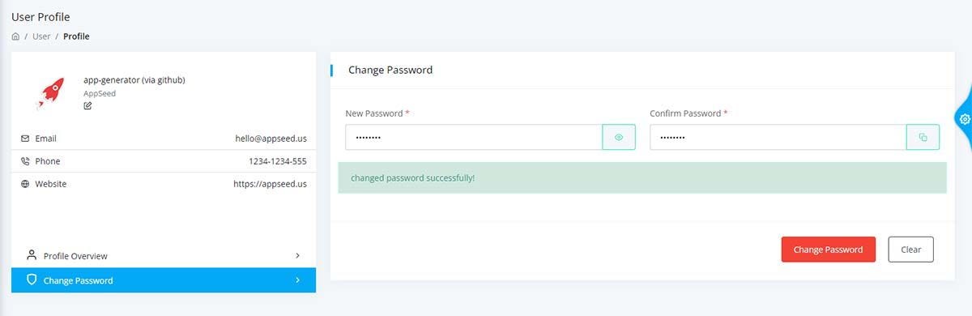Toggle new password visibility eye
Screen dimensions: 972x316
pyautogui.click(x=619, y=138)
